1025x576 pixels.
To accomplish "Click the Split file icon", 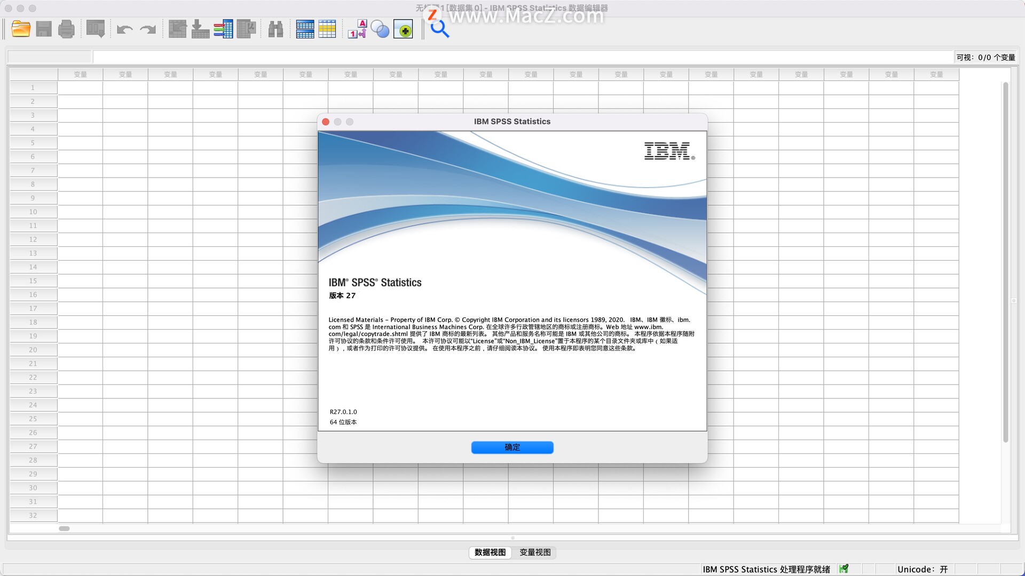I will coord(305,29).
